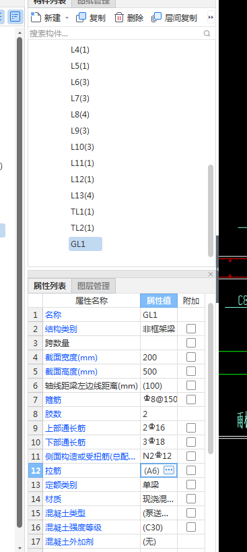Click the left panel scroll up arrow

pos(20,33)
